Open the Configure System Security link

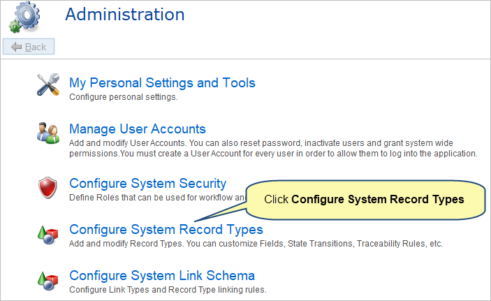[x=148, y=184]
